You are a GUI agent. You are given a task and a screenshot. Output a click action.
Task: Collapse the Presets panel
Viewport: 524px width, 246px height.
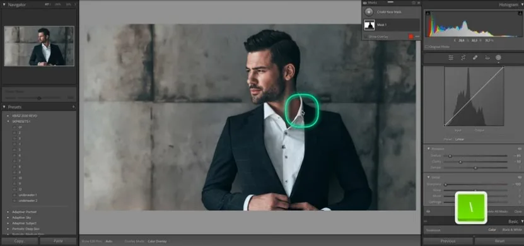pos(4,107)
